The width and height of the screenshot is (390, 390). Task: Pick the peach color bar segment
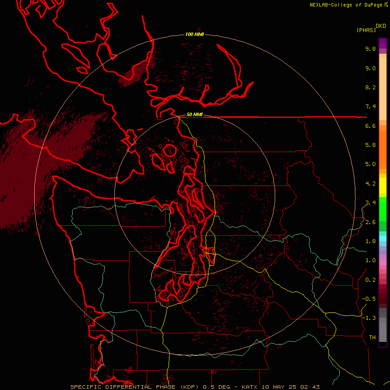coord(383,89)
